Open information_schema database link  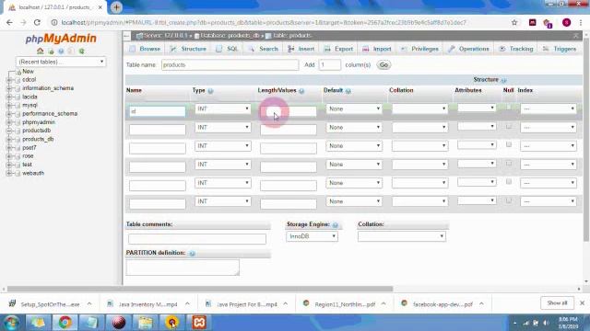(x=48, y=88)
